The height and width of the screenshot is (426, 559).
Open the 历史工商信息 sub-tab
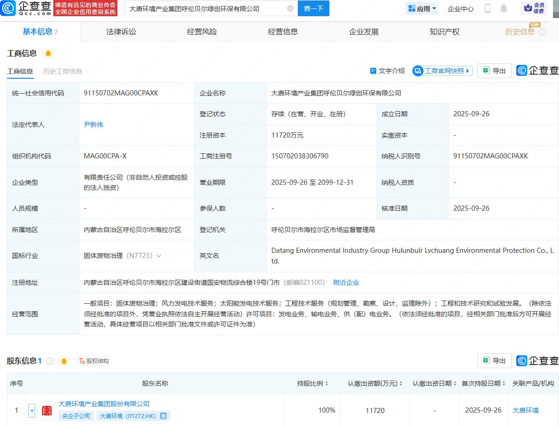(63, 71)
